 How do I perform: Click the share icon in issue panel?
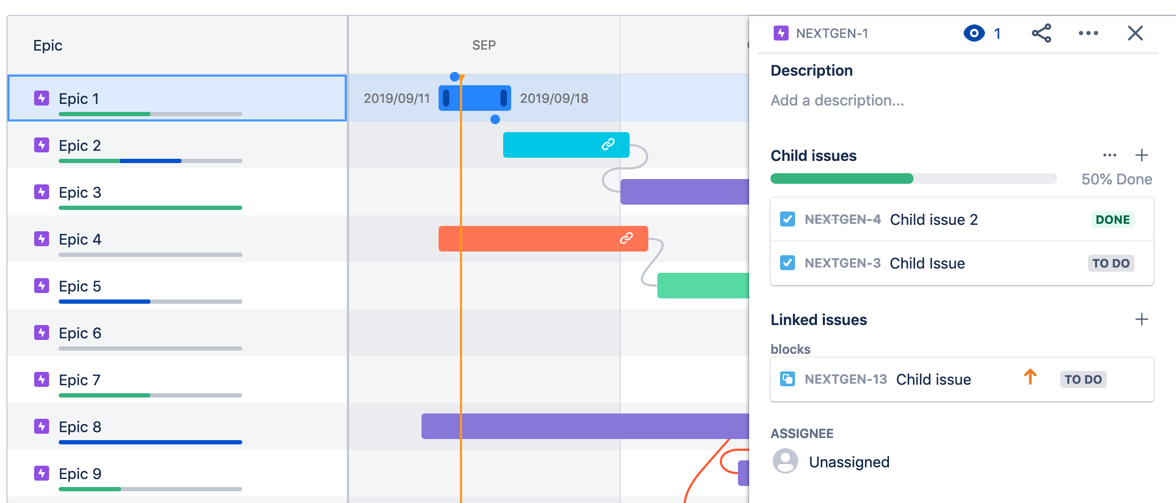click(x=1041, y=34)
